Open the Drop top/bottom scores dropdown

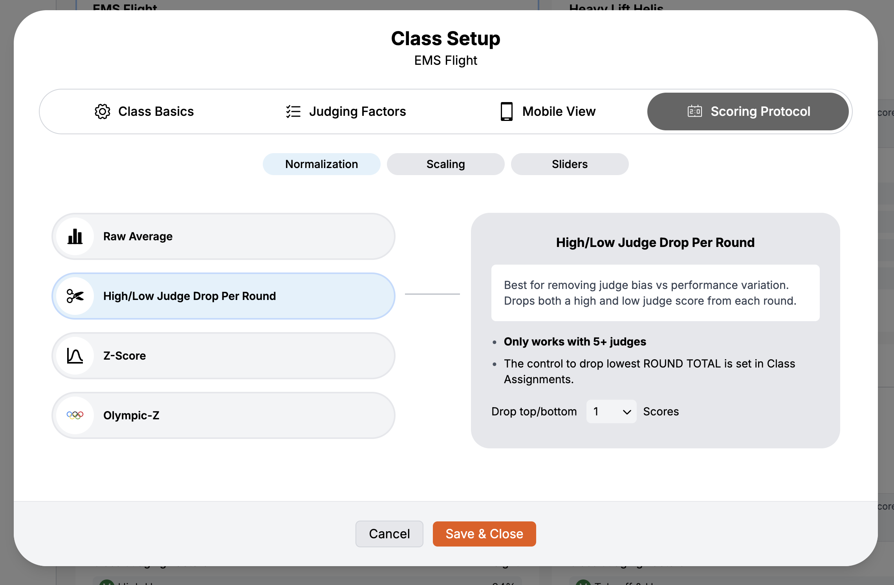611,411
